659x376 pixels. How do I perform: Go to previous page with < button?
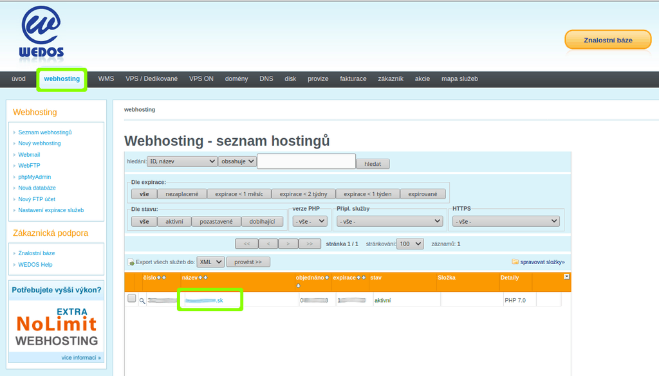click(x=268, y=244)
